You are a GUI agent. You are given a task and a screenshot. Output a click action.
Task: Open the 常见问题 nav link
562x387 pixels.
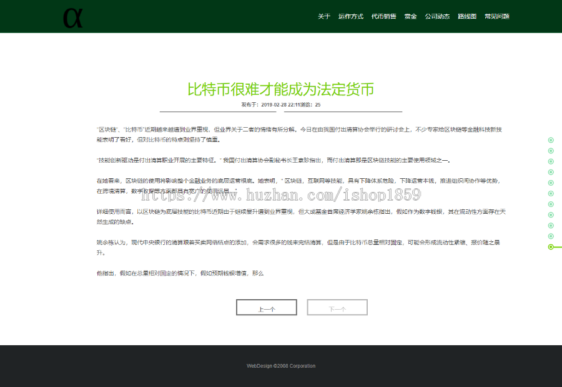[x=497, y=16]
